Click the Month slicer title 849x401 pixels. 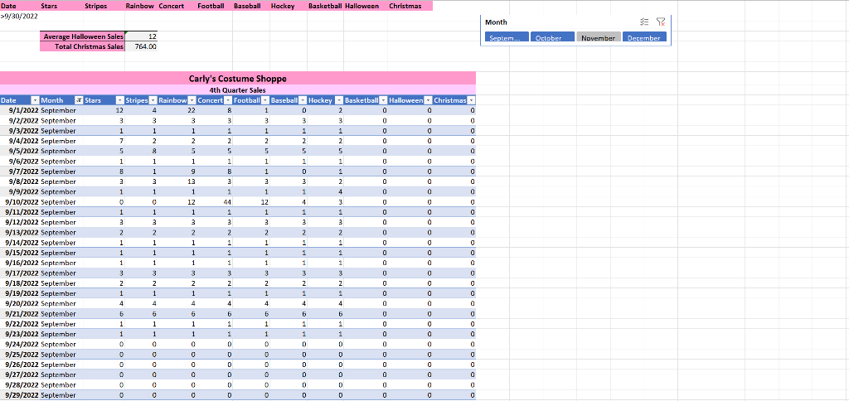pos(496,22)
